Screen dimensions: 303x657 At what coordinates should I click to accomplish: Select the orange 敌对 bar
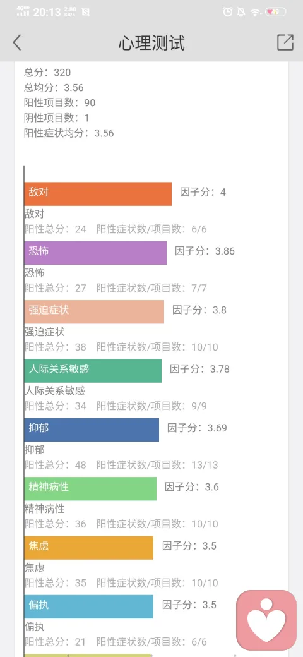(x=98, y=194)
